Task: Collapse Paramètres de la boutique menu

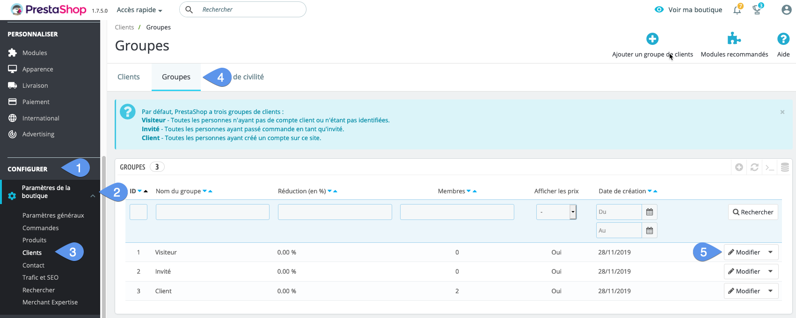Action: pos(93,196)
